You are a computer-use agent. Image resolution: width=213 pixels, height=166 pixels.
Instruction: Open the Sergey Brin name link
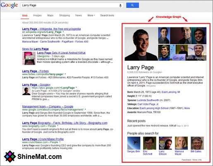(134, 152)
